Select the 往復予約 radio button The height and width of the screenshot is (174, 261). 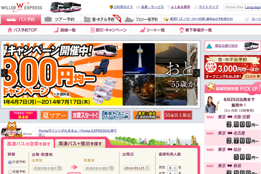point(10,172)
